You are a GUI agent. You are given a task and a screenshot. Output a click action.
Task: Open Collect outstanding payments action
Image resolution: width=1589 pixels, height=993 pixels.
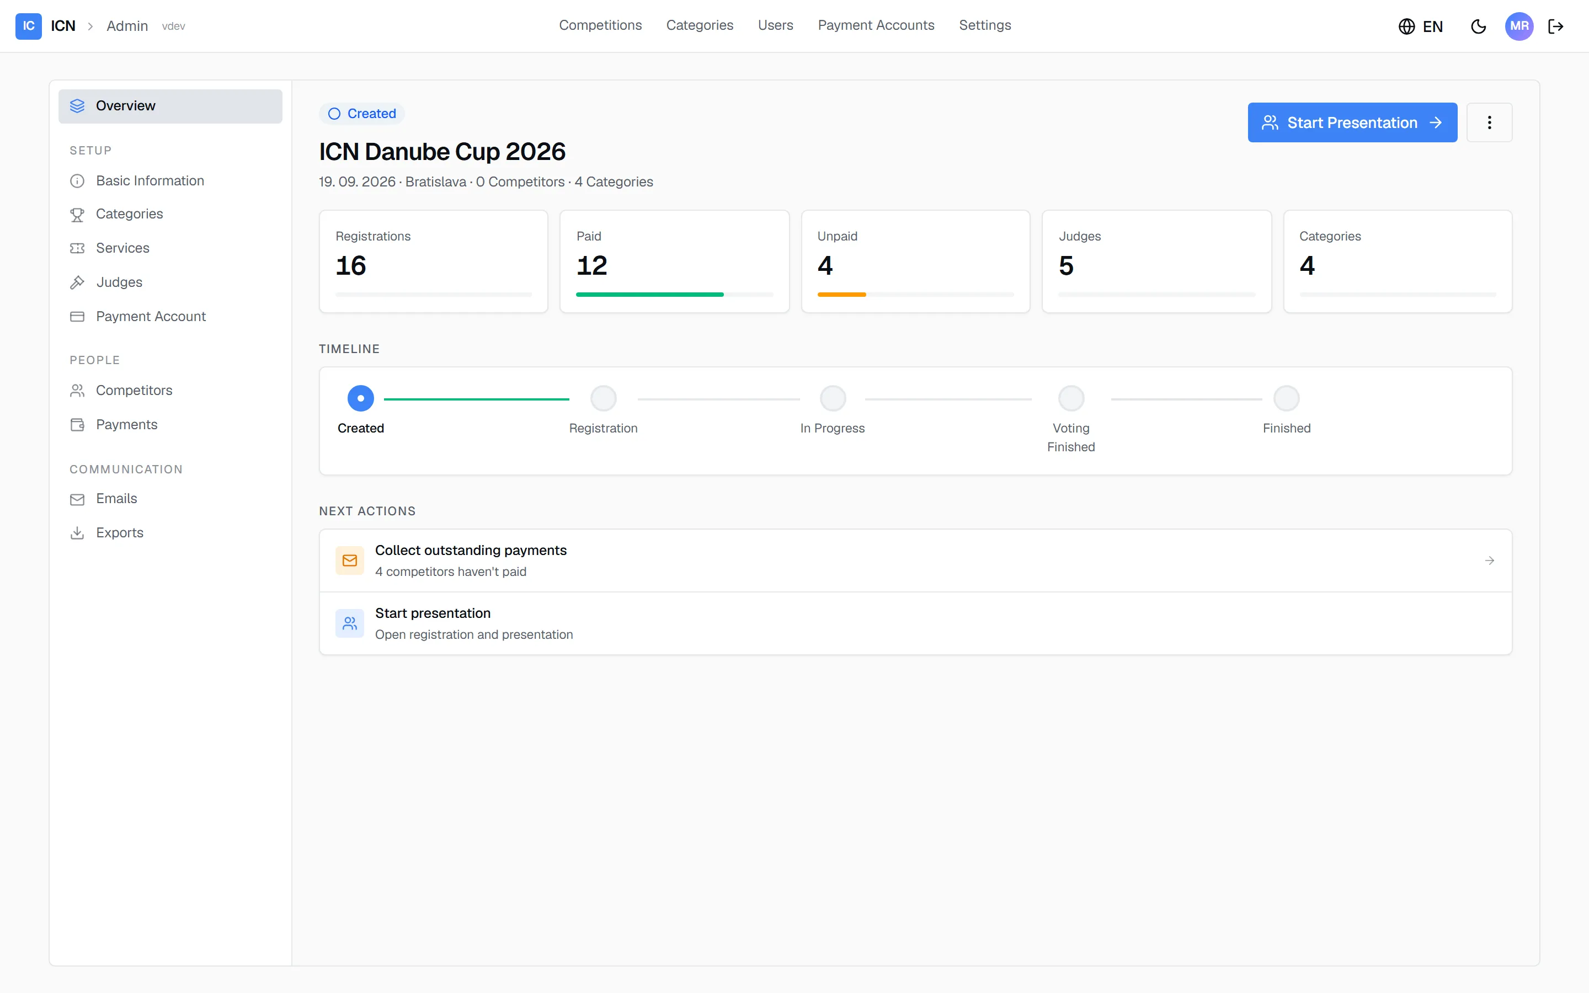tap(915, 560)
